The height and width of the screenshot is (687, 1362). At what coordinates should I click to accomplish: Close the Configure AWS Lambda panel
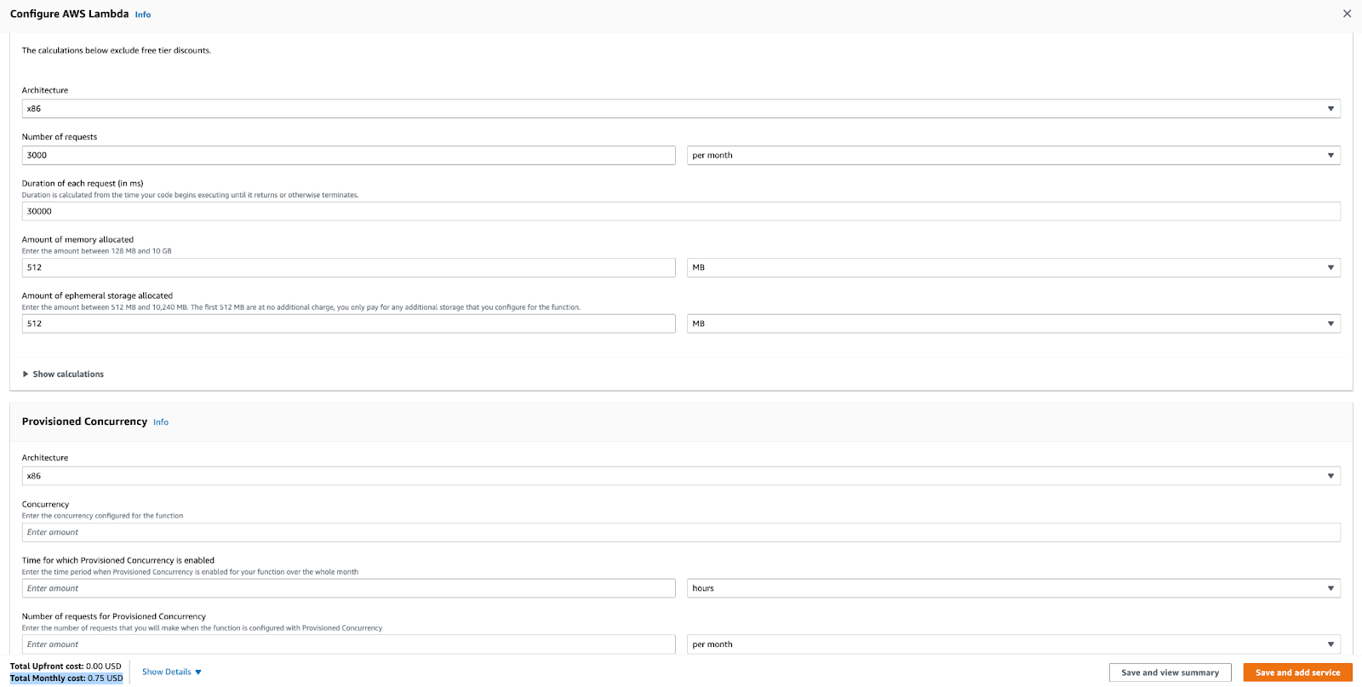point(1347,14)
